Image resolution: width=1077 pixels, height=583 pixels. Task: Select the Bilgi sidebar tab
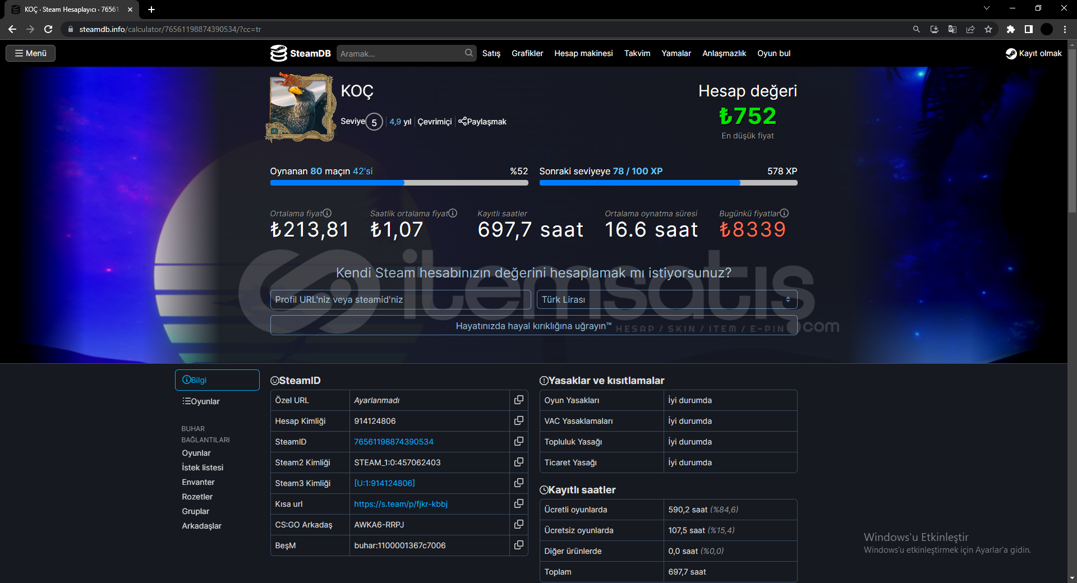coord(217,380)
